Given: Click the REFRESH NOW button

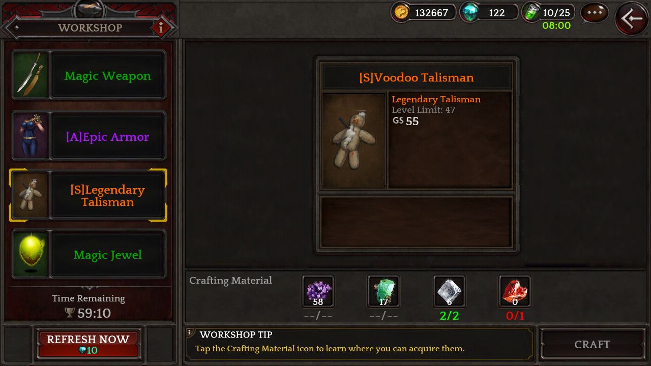Looking at the screenshot, I should pos(88,344).
